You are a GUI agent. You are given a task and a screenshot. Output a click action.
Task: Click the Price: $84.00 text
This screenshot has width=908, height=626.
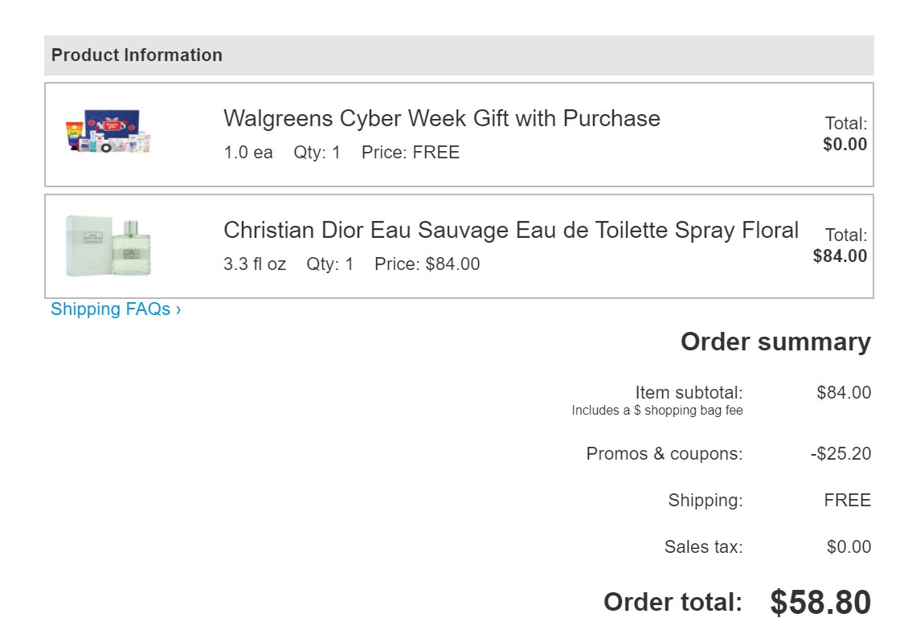point(427,264)
